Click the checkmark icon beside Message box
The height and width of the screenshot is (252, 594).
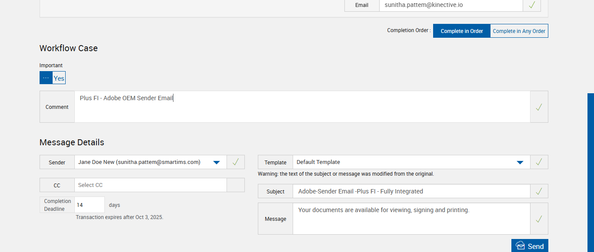tap(539, 219)
